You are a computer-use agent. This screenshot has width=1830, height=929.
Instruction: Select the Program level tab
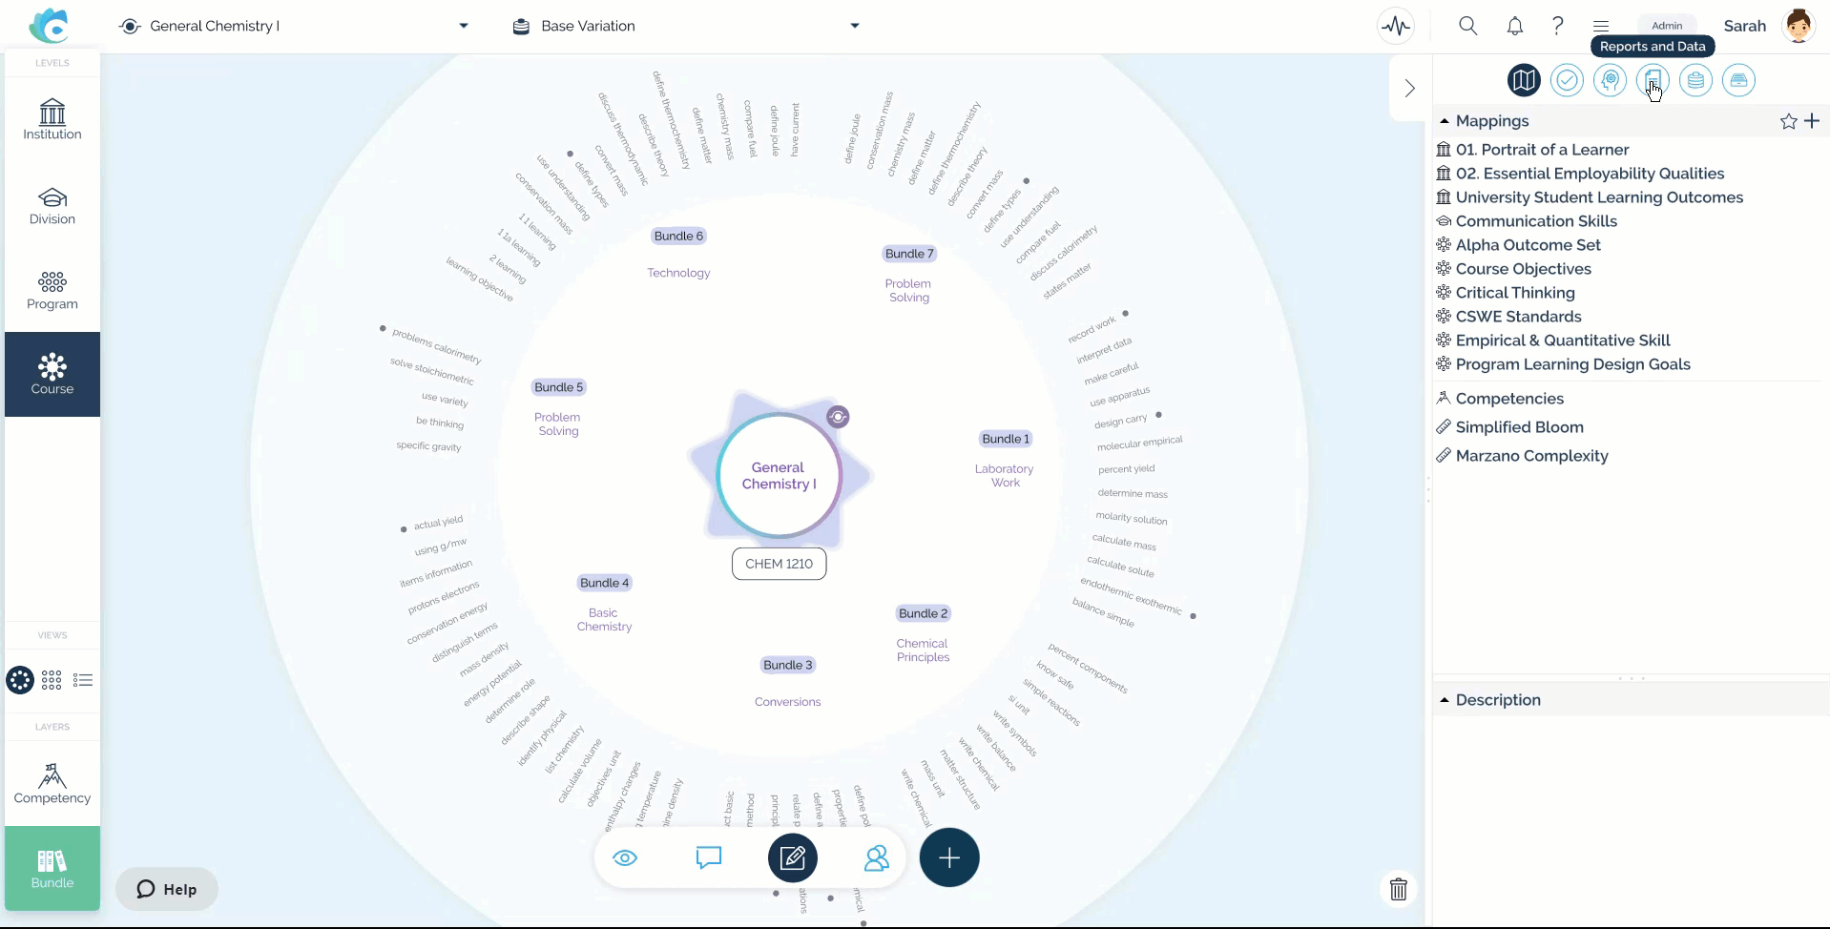coord(52,290)
